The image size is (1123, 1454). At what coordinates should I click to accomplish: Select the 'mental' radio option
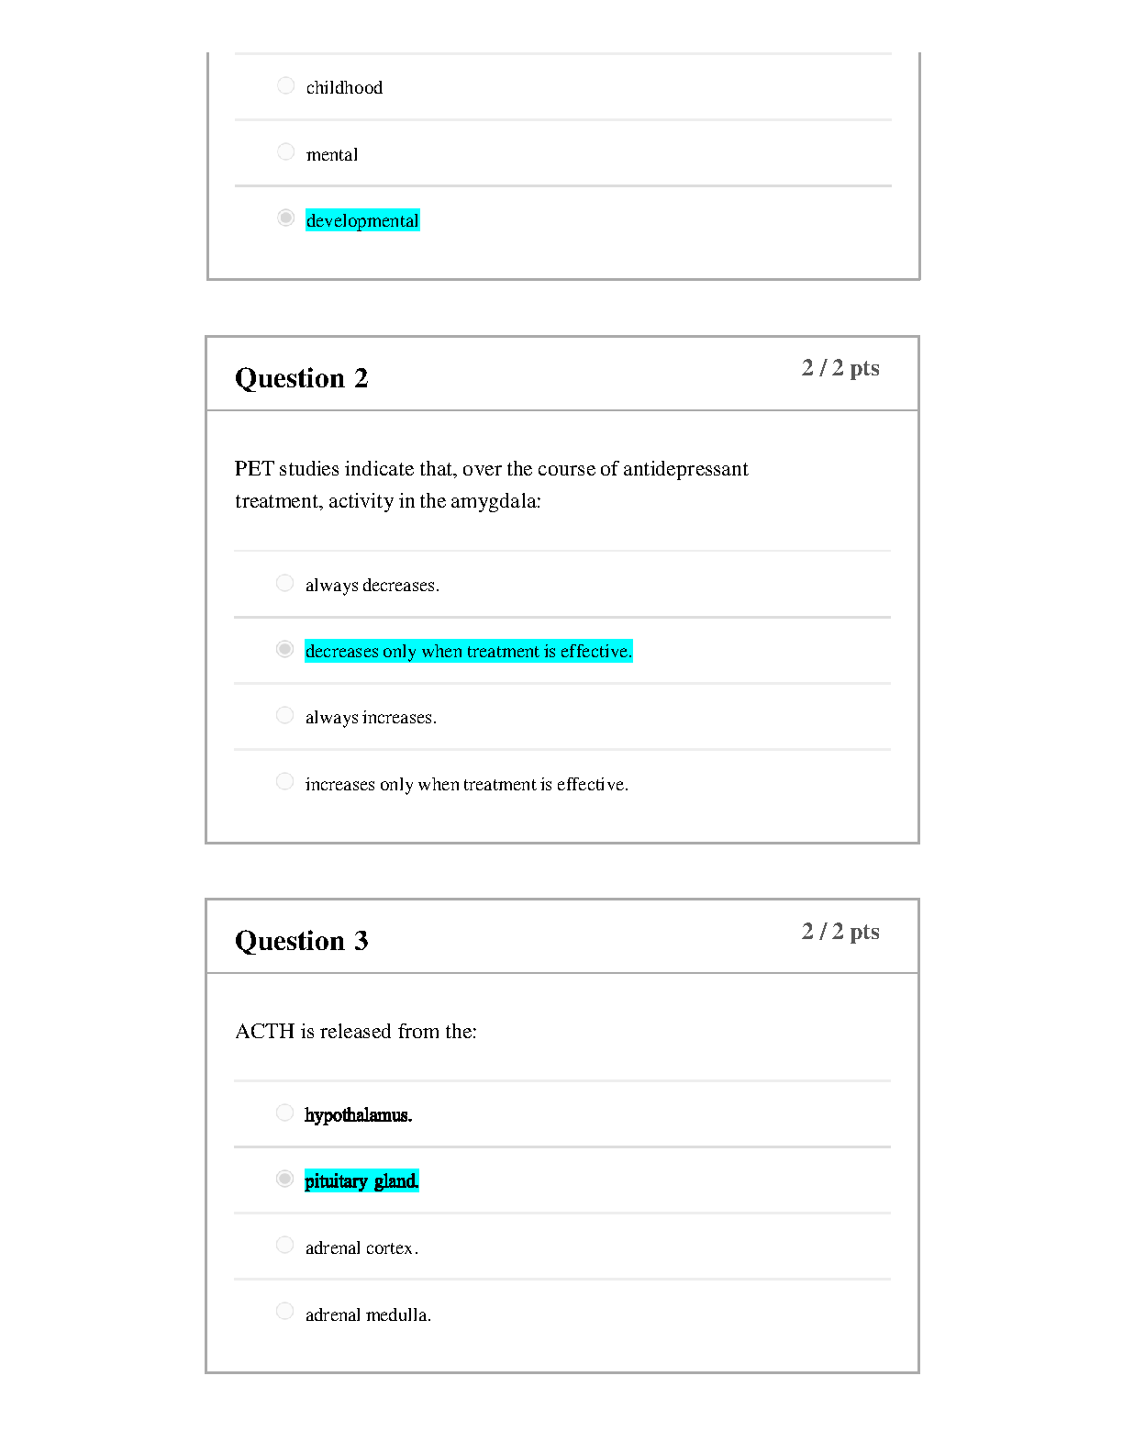(x=285, y=151)
